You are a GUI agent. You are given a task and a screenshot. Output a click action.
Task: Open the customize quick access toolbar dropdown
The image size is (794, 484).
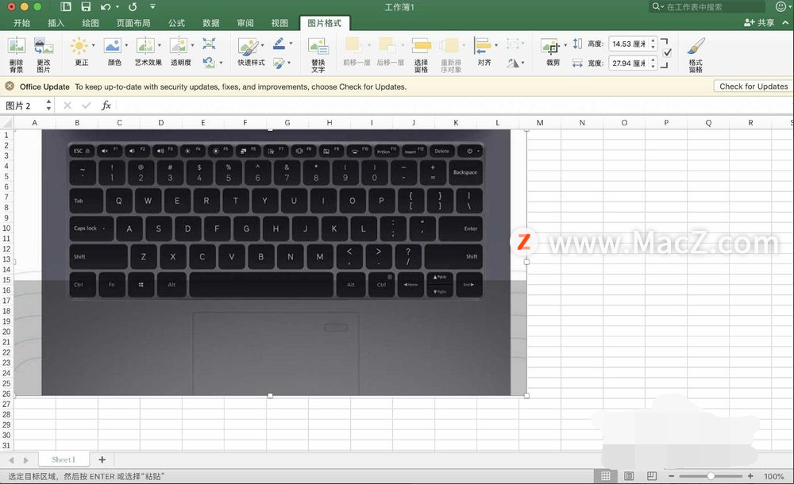click(152, 6)
